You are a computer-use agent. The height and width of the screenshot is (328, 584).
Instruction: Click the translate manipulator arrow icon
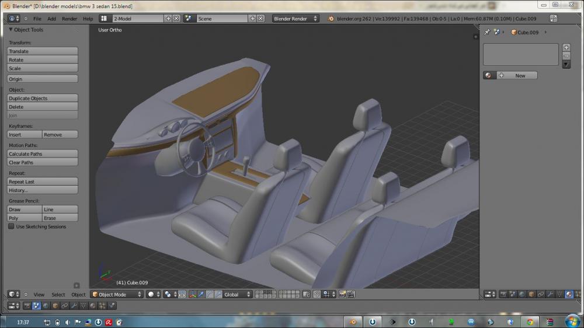pos(201,294)
